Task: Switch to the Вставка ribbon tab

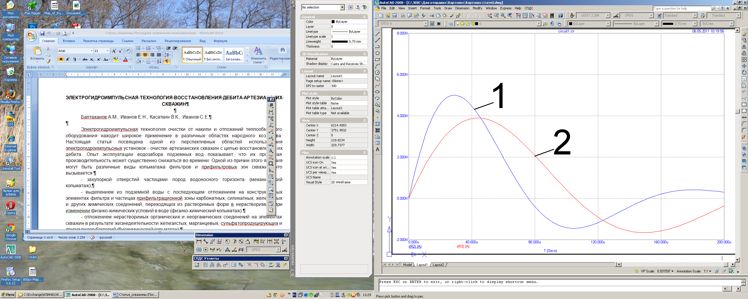Action: (x=69, y=41)
